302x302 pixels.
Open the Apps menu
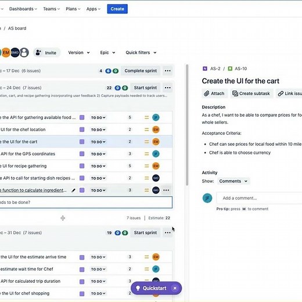tap(93, 9)
